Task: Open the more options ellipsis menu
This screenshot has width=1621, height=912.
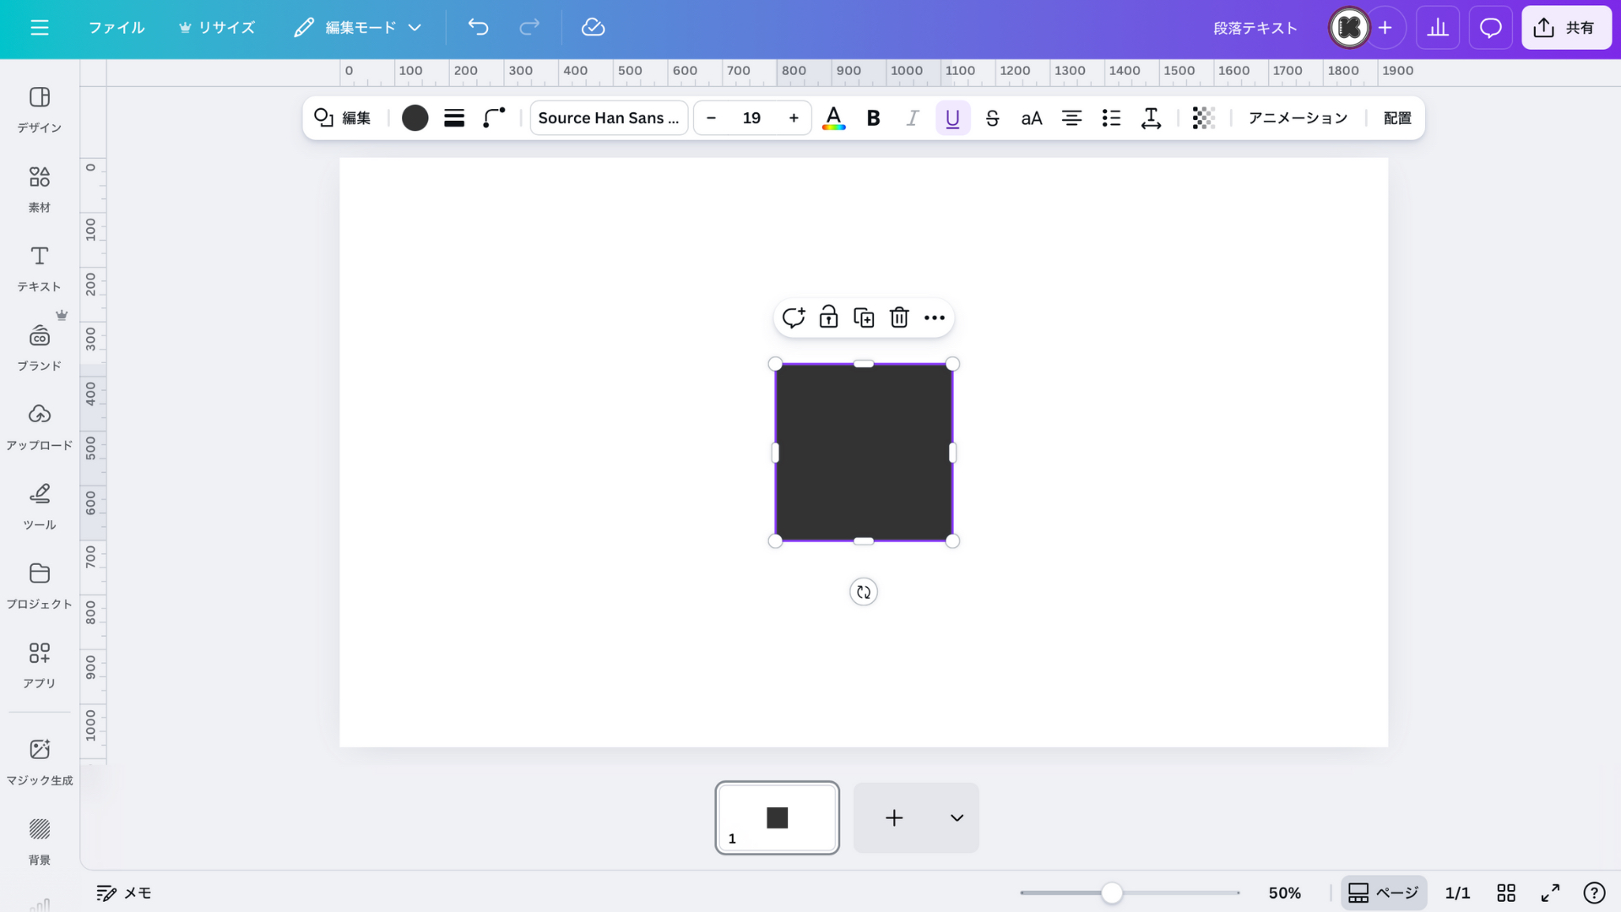Action: (934, 318)
